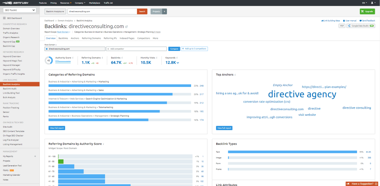This screenshot has width=380, height=186.
Task: Open Site Audit in the sidebar
Action: [7, 127]
